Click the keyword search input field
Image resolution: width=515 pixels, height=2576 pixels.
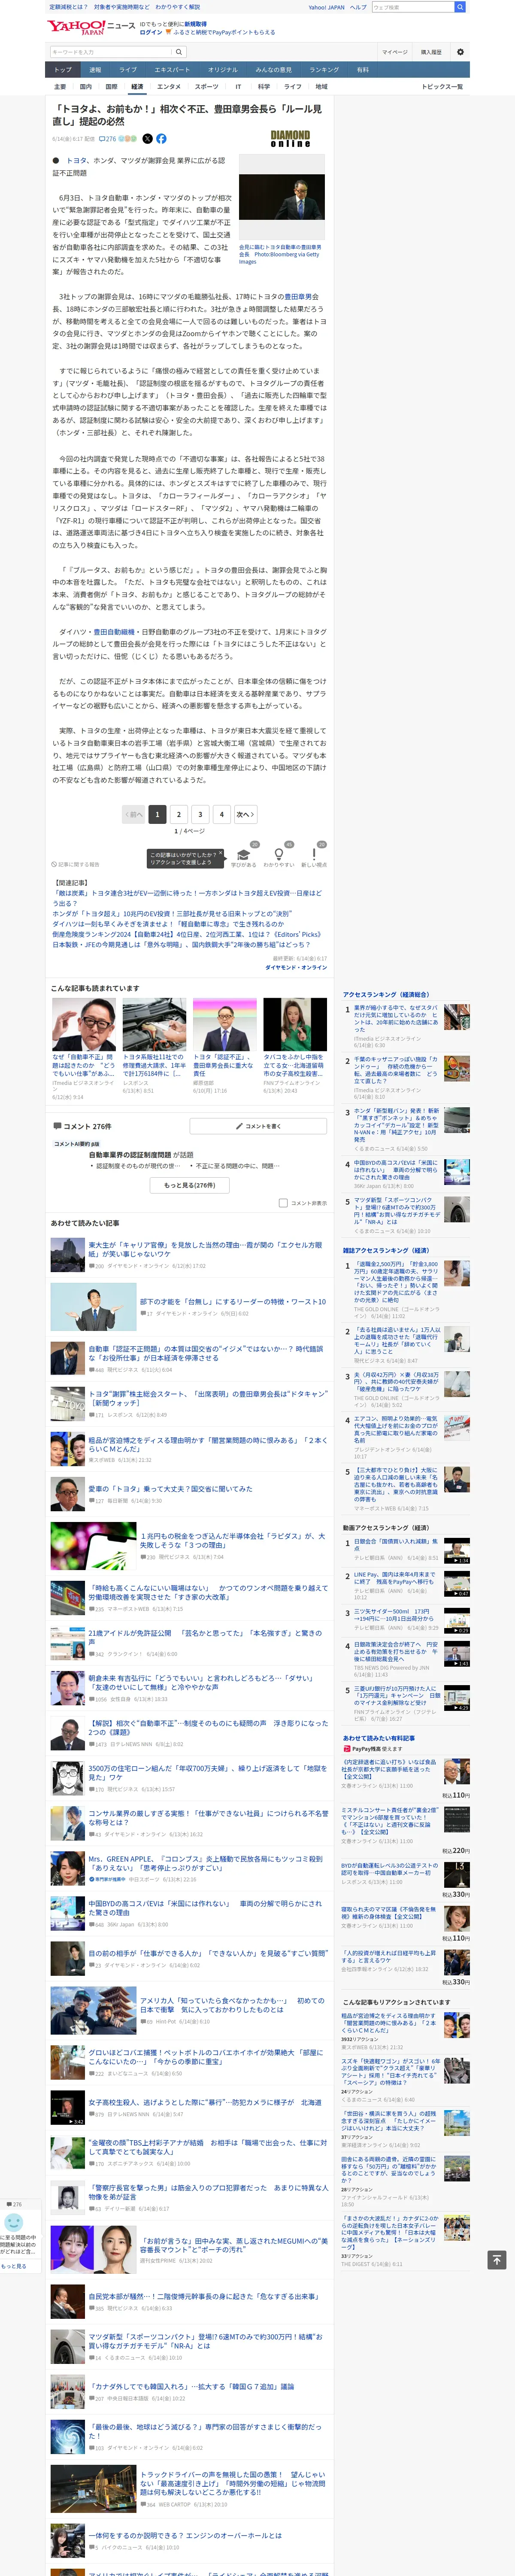[x=110, y=52]
